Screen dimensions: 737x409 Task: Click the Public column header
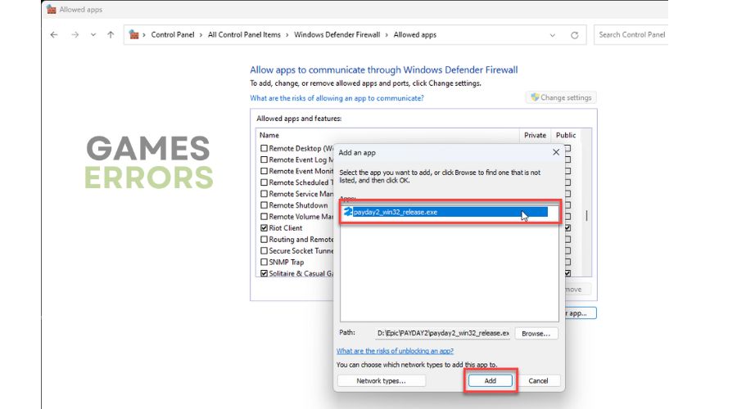[x=565, y=135]
